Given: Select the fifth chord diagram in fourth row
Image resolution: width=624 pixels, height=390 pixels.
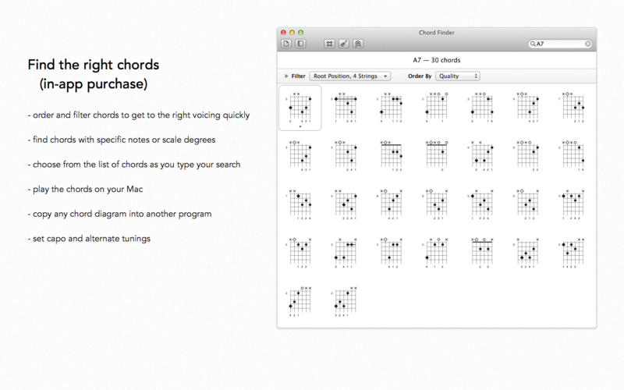Looking at the screenshot, I should coord(482,253).
